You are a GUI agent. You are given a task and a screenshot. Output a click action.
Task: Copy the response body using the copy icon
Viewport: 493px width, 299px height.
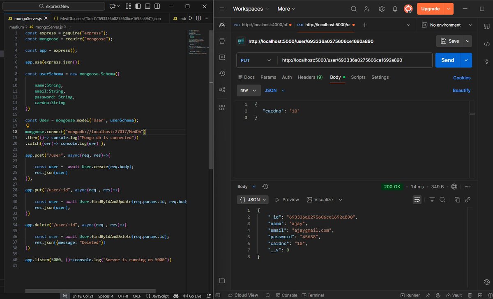(457, 200)
